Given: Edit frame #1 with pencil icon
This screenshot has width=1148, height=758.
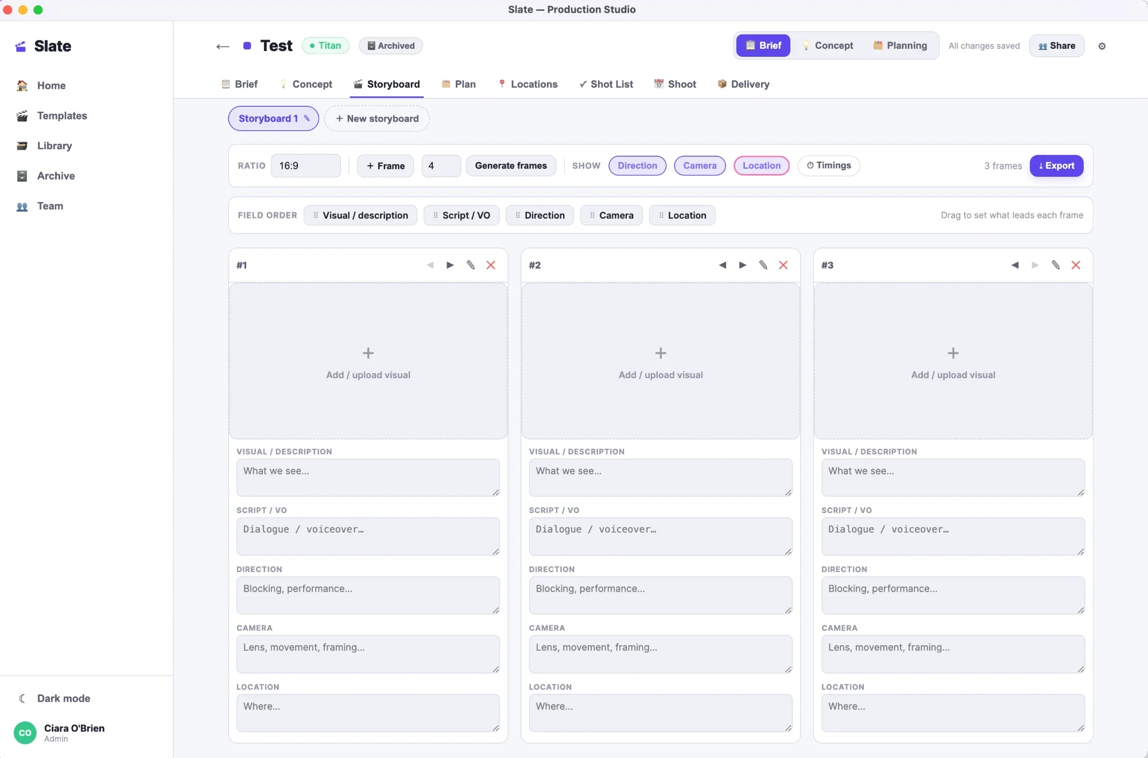Looking at the screenshot, I should pos(471,265).
